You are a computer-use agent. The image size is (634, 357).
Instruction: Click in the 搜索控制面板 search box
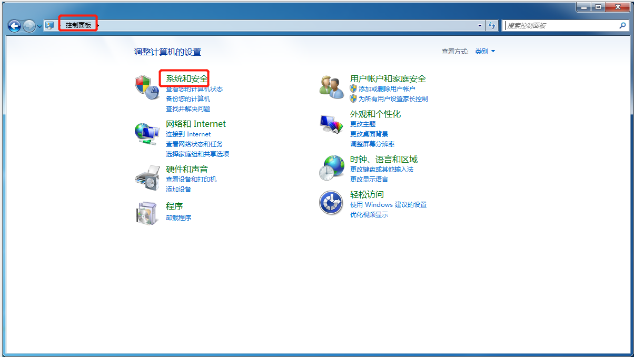click(x=561, y=25)
